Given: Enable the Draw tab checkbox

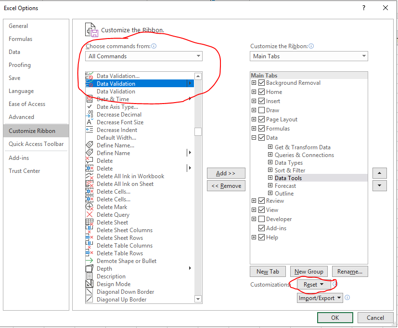Looking at the screenshot, I should pos(261,110).
